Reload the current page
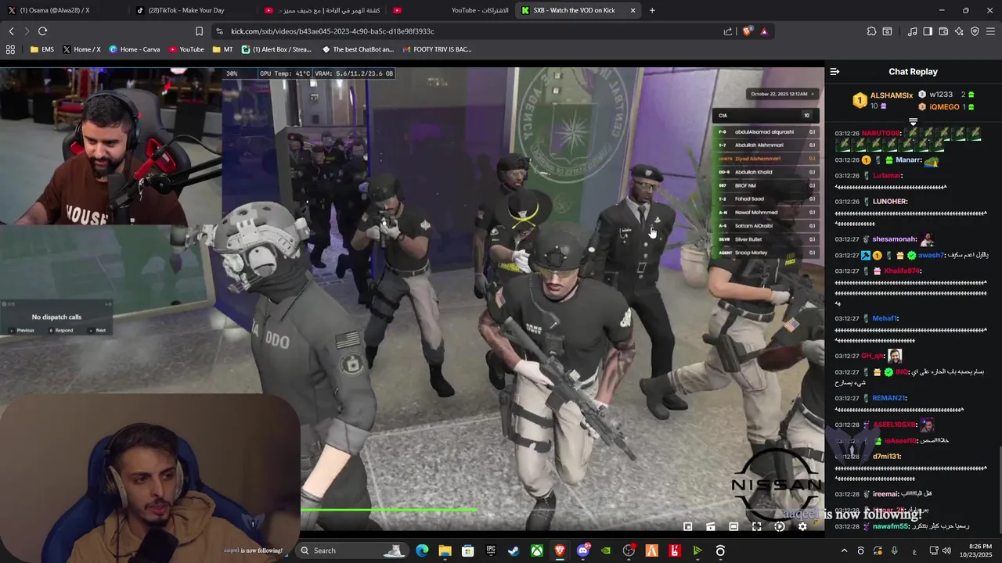The image size is (1002, 563). coord(42,31)
